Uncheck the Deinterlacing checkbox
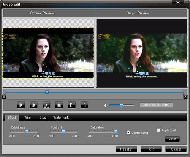190x157 pixels. 128,132
